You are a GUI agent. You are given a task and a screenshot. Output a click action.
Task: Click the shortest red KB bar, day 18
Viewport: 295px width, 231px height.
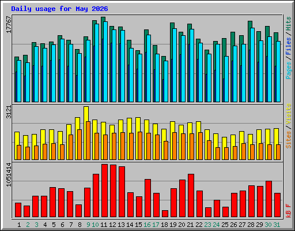[x=165, y=214]
